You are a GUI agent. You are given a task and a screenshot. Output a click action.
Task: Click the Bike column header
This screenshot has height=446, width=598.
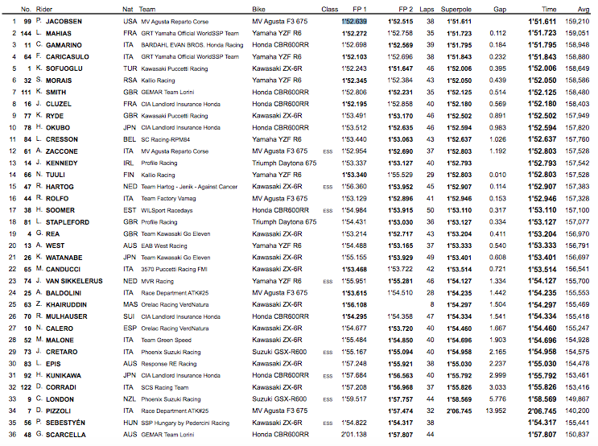(258, 9)
